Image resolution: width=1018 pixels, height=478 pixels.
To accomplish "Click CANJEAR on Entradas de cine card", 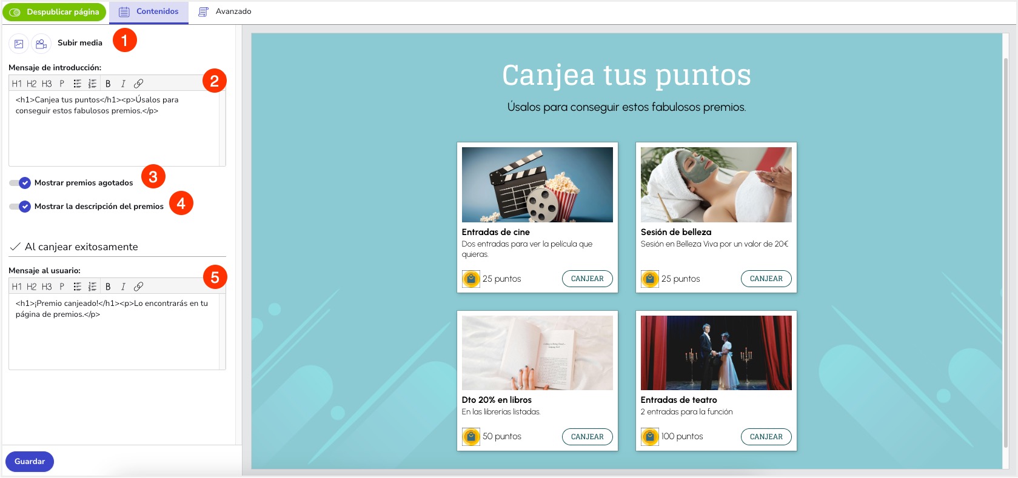I will [x=587, y=279].
